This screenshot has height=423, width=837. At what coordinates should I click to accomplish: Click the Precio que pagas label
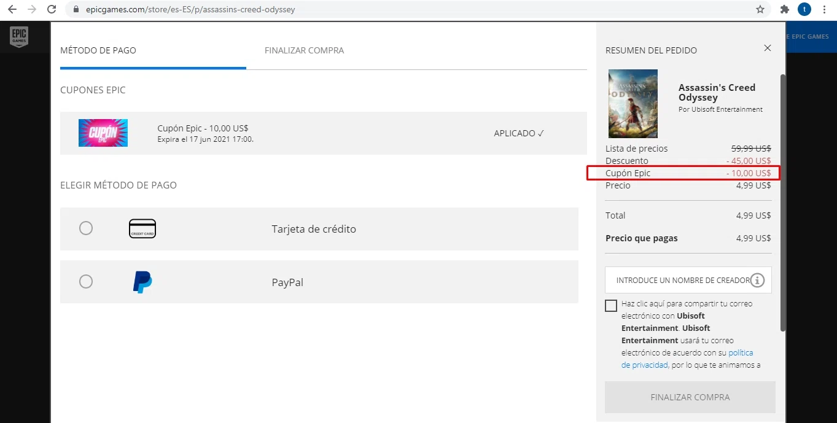[x=642, y=238]
